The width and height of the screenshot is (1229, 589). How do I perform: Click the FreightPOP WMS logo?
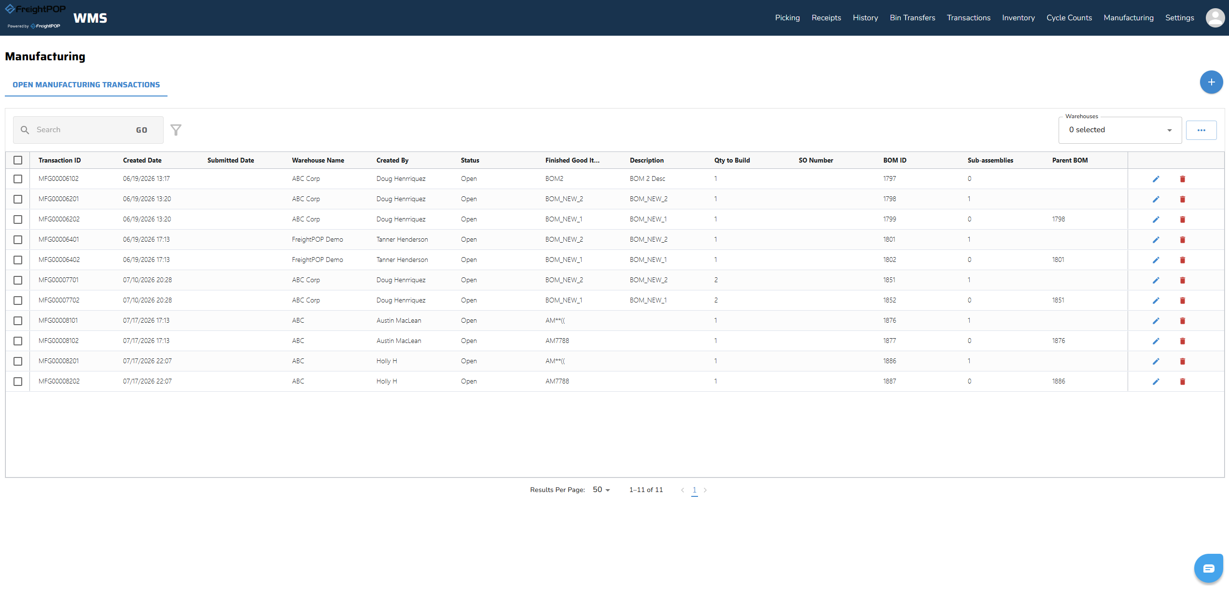(56, 17)
